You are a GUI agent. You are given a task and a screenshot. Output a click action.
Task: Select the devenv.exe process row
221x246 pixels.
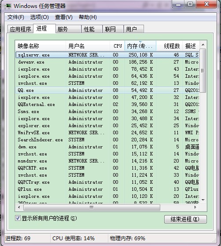click(107, 62)
